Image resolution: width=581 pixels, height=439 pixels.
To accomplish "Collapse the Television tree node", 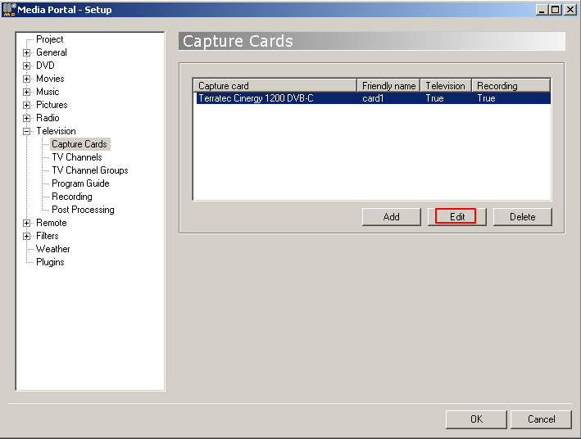I will [x=26, y=131].
